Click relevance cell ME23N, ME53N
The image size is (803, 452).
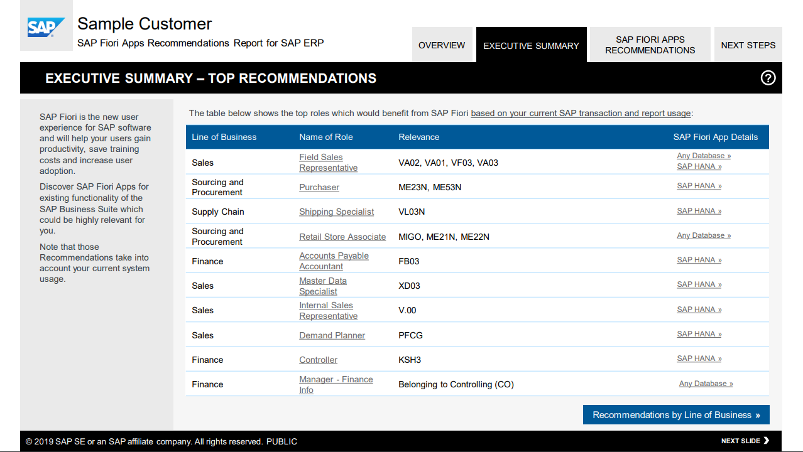430,187
